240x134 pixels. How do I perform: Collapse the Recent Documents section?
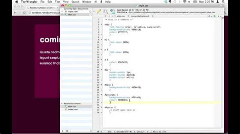click(62, 103)
